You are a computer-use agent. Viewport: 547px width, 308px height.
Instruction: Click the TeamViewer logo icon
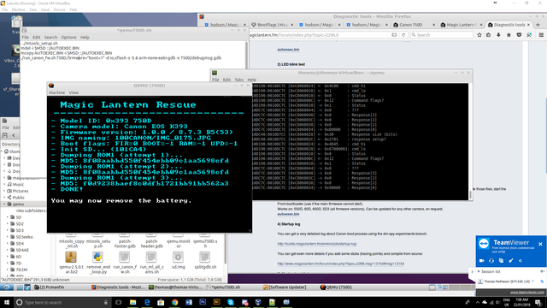click(484, 244)
